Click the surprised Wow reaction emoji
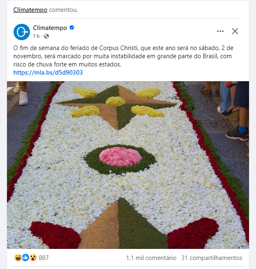Viewport: 256px width, 269px height. point(33,258)
